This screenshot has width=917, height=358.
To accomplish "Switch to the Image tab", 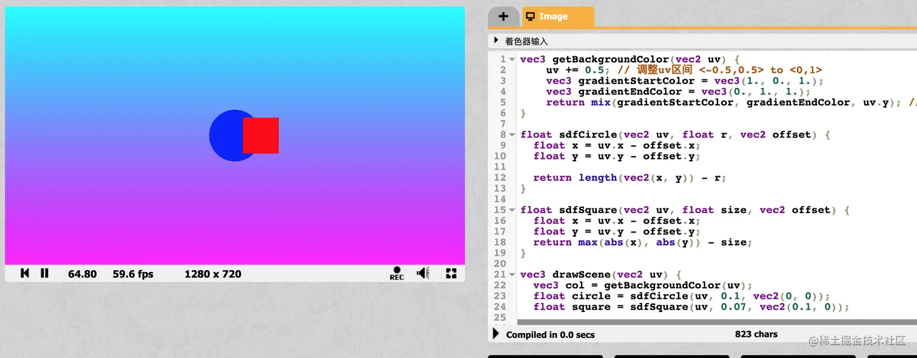I will coord(558,16).
